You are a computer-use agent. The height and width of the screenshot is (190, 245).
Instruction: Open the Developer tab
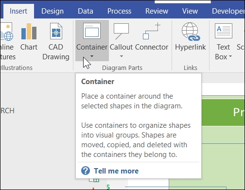[x=228, y=11]
